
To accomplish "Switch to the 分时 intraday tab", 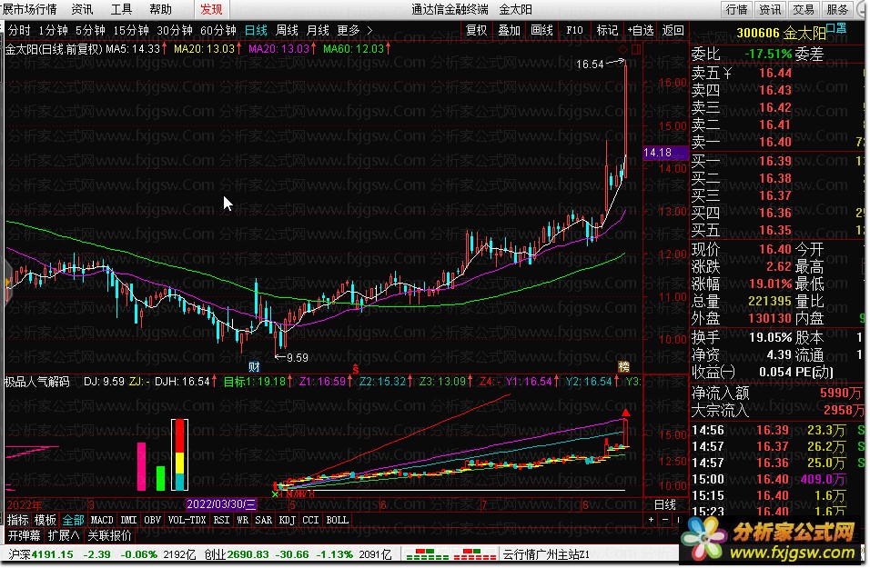I will 19,31.
